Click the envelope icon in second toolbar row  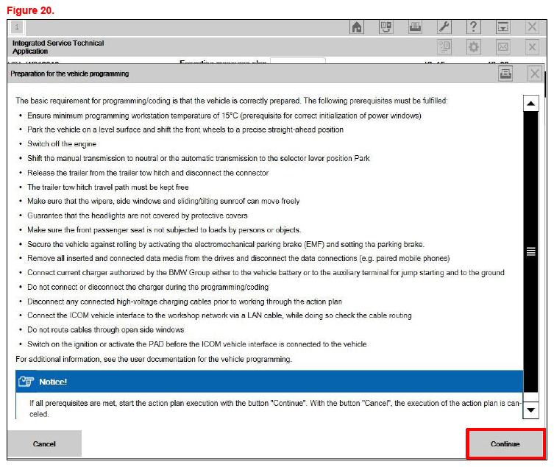click(503, 47)
